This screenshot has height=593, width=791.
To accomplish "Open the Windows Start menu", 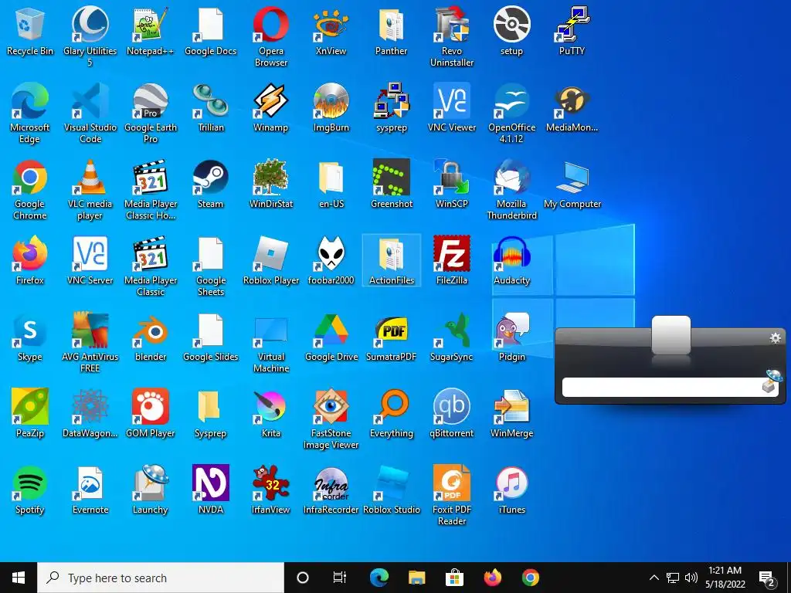I will click(19, 578).
